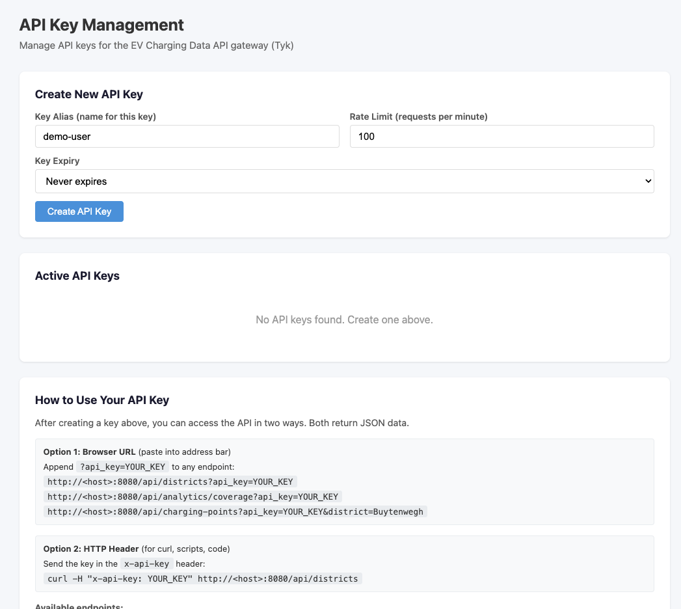
Task: Click the Active API Keys heading
Action: (x=77, y=276)
